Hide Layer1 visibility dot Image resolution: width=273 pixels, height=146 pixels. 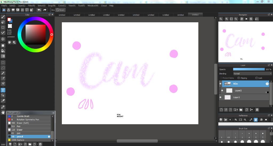(x=220, y=97)
